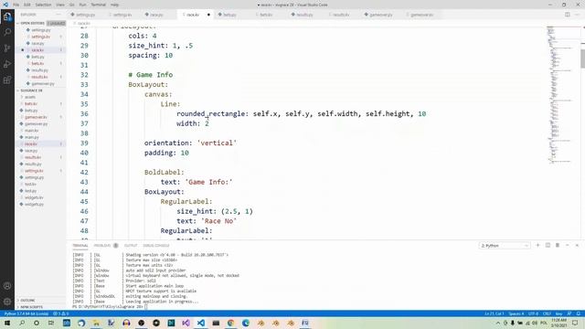This screenshot has width=585, height=329.
Task: Click the unsaved badge in Open Editors
Action: tap(56, 23)
